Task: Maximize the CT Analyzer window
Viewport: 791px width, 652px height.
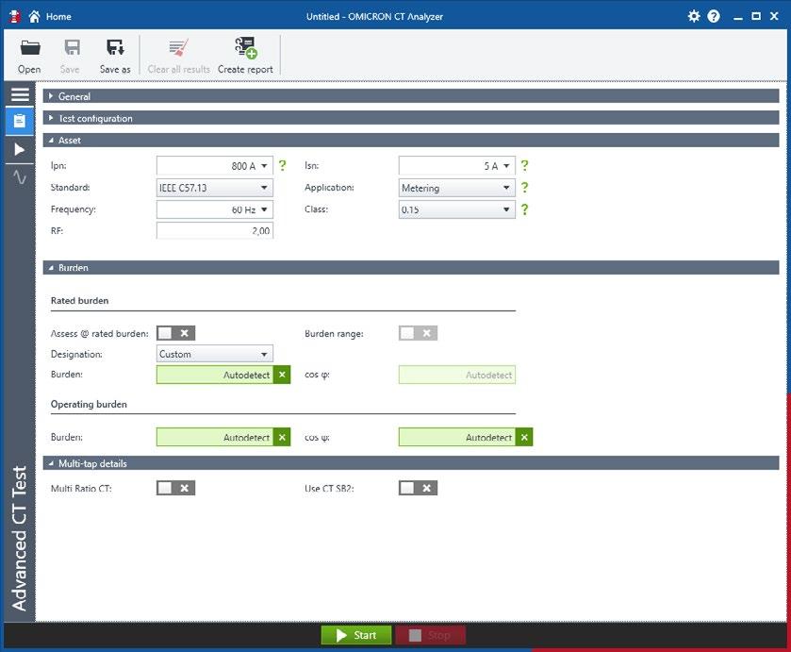Action: (x=756, y=16)
